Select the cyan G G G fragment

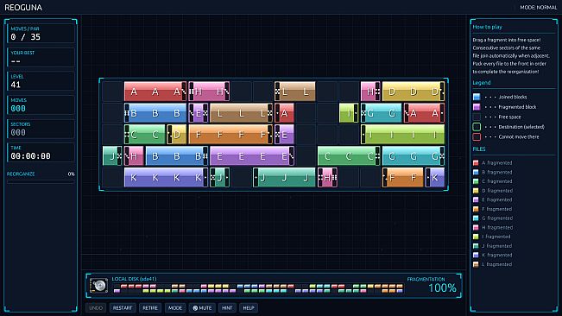(414, 156)
